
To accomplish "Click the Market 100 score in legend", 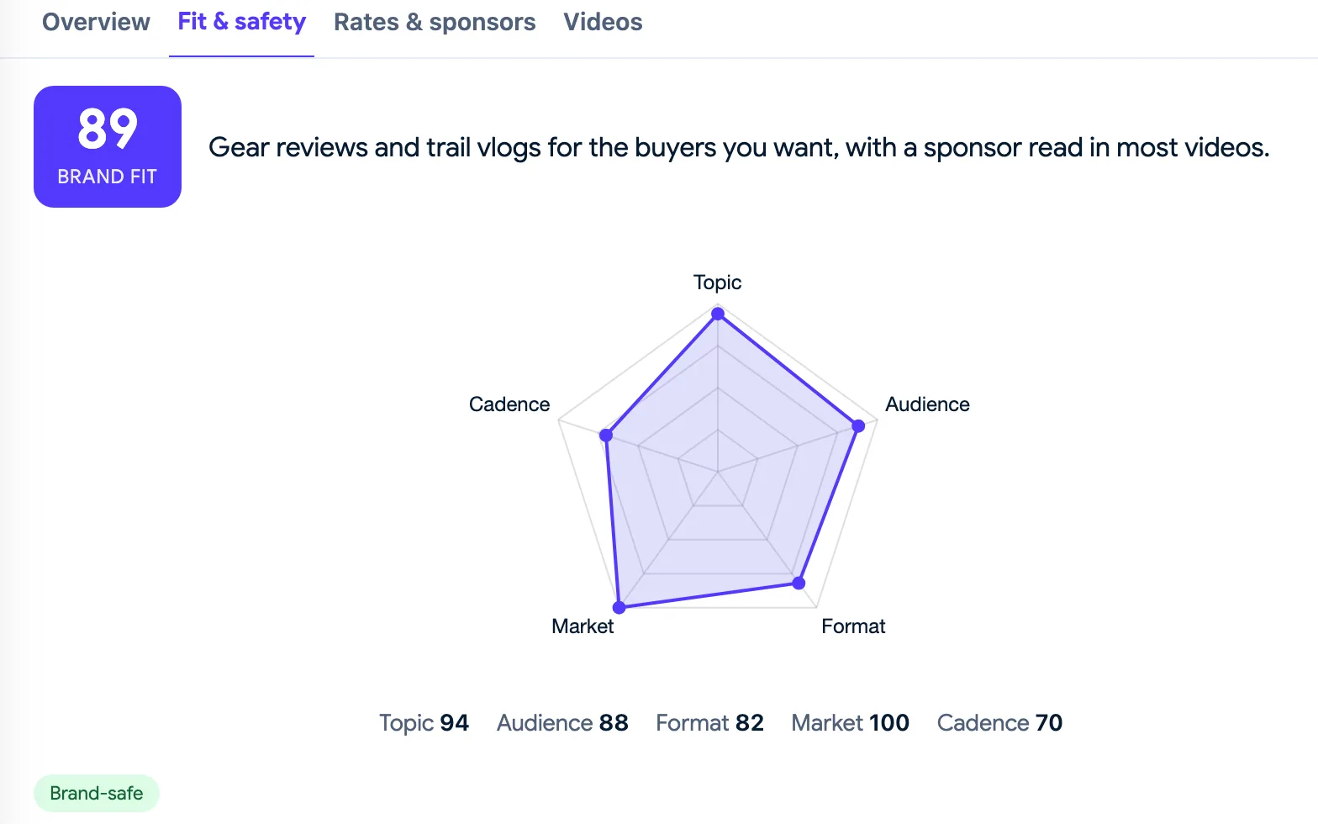I will click(x=850, y=723).
